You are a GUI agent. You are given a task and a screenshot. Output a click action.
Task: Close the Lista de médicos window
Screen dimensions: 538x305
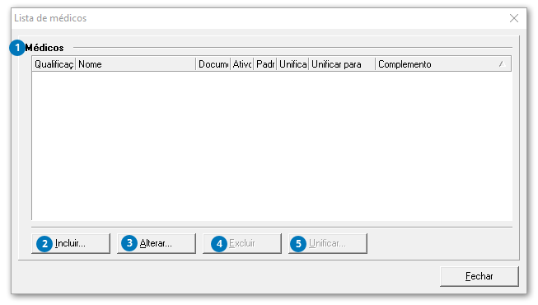point(514,18)
